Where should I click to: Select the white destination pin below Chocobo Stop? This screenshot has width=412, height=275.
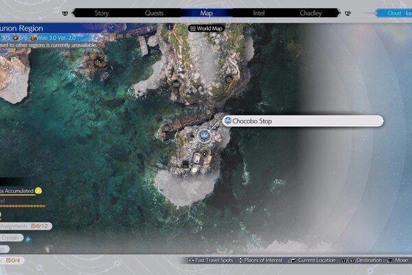click(205, 154)
